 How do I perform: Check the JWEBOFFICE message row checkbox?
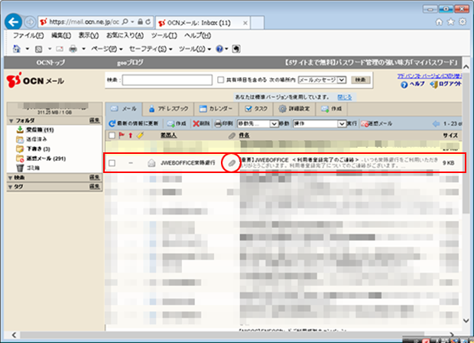pos(112,163)
